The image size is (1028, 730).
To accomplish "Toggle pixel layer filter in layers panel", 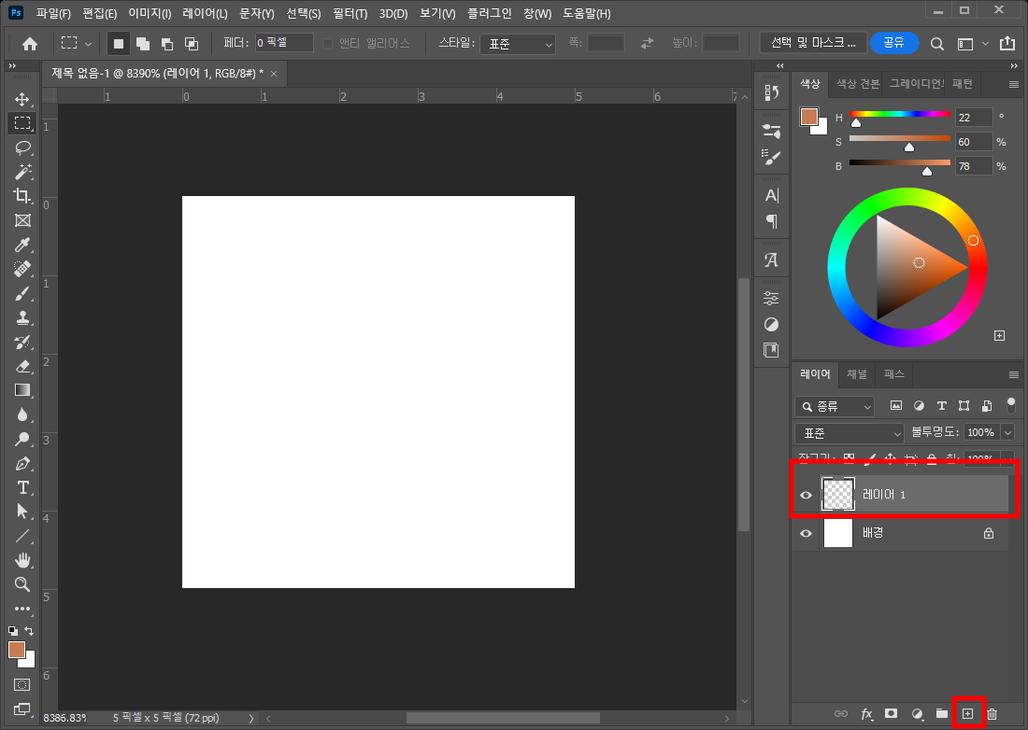I will point(895,406).
